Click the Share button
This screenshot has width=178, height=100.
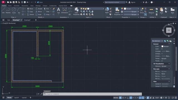pyautogui.click(x=40, y=2)
